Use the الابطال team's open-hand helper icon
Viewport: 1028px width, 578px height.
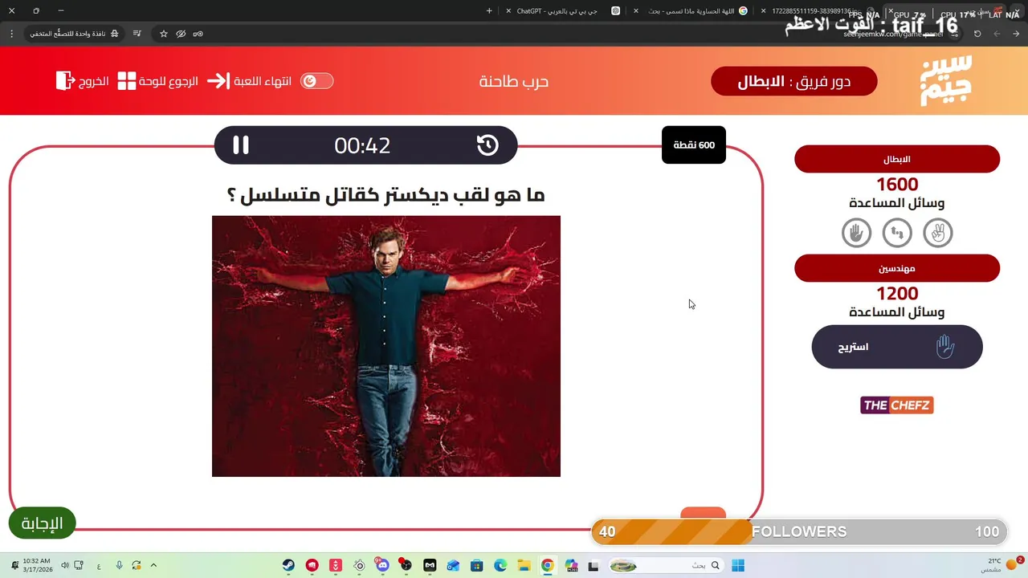coord(856,233)
